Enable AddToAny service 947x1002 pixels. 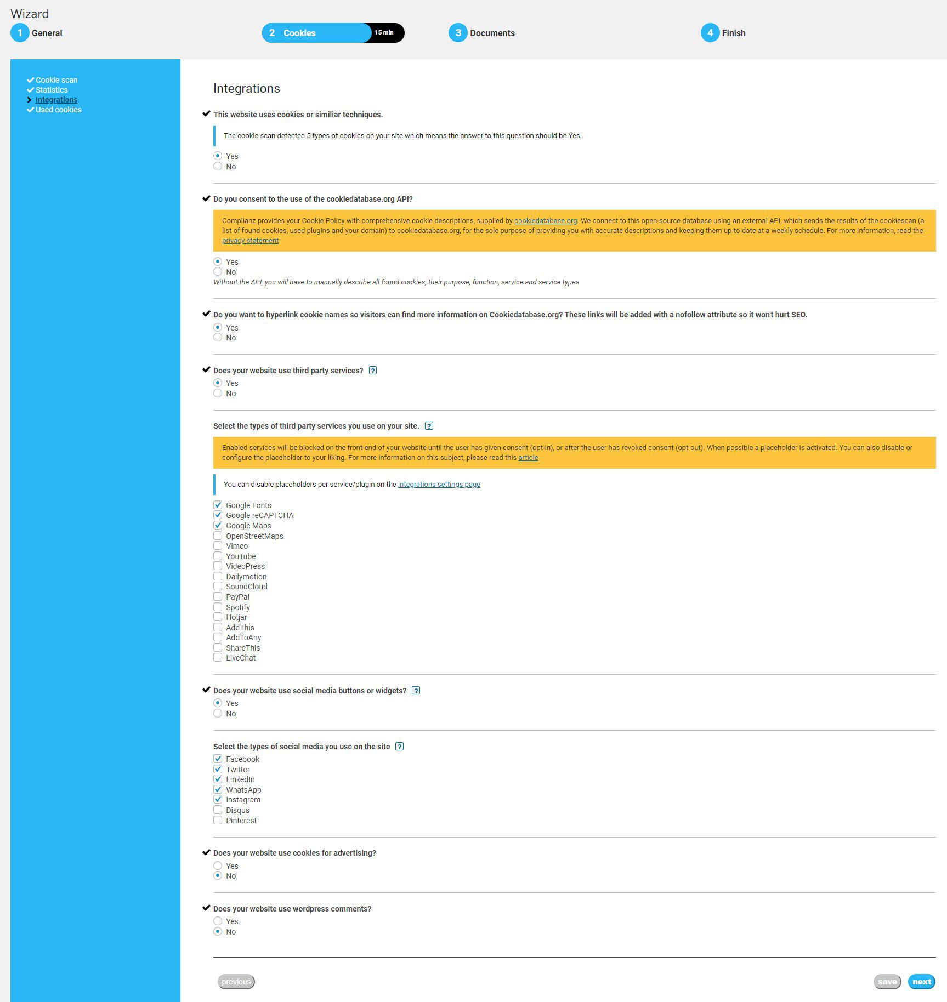pyautogui.click(x=218, y=637)
